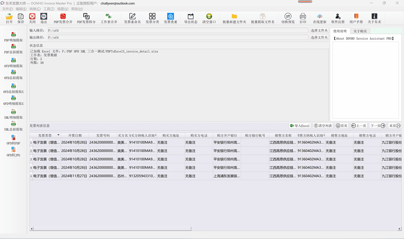Click the 导出状态 export status icon

click(191, 18)
